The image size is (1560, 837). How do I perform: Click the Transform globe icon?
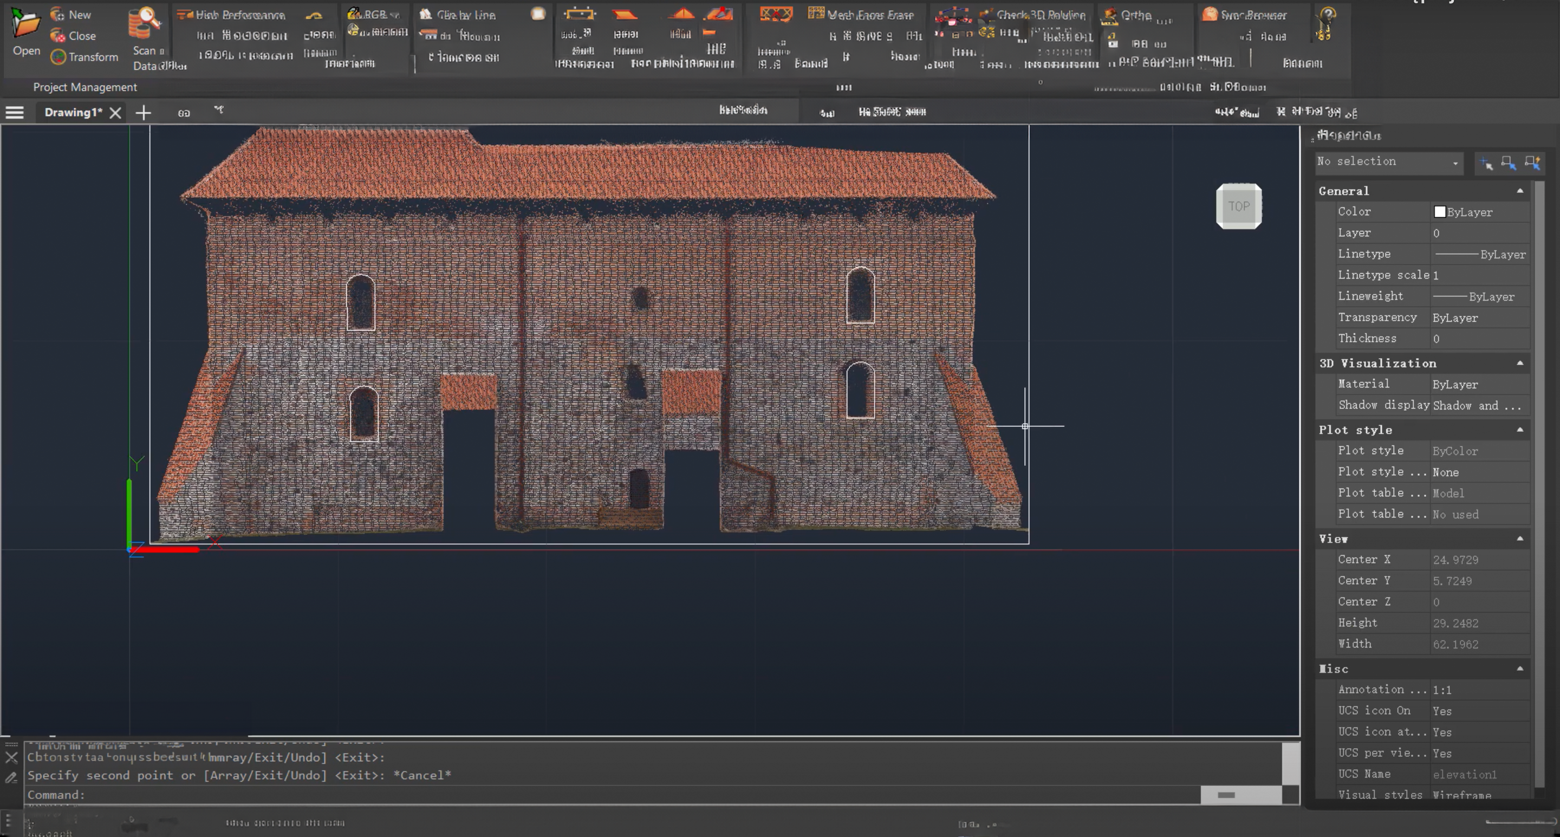[58, 57]
